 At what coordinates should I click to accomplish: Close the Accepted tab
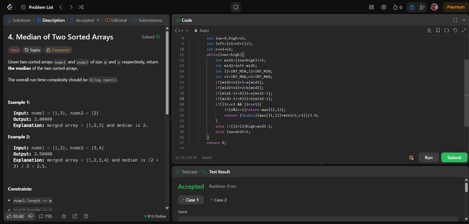98,20
